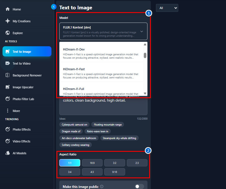Use the Solitary cowboy wearing idea chip
Screen dimensions: 226x189
tap(75, 145)
